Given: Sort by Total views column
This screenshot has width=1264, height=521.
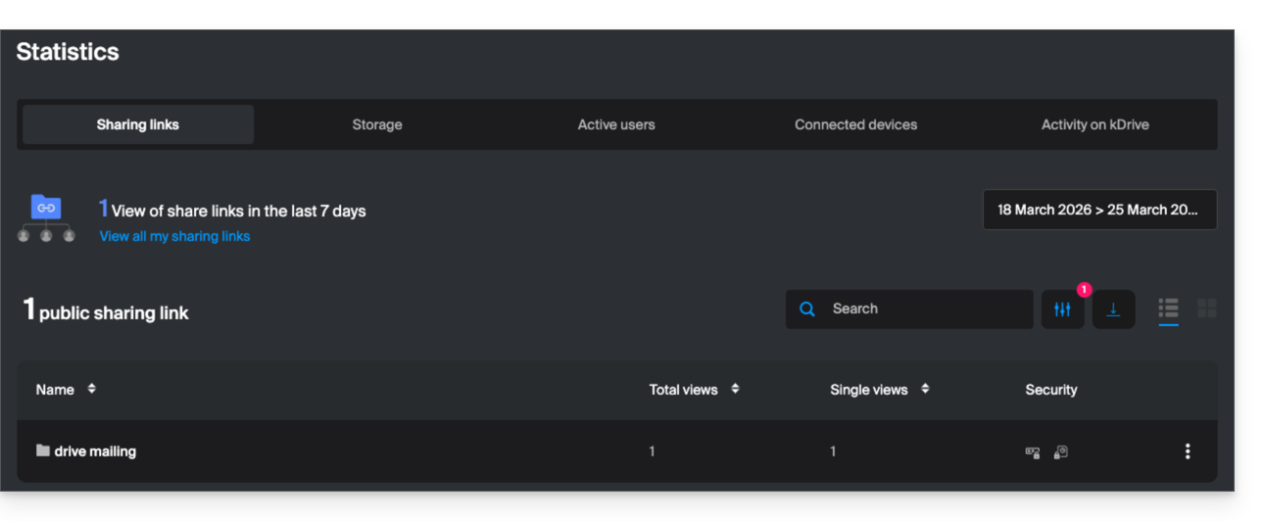Looking at the screenshot, I should coord(735,389).
